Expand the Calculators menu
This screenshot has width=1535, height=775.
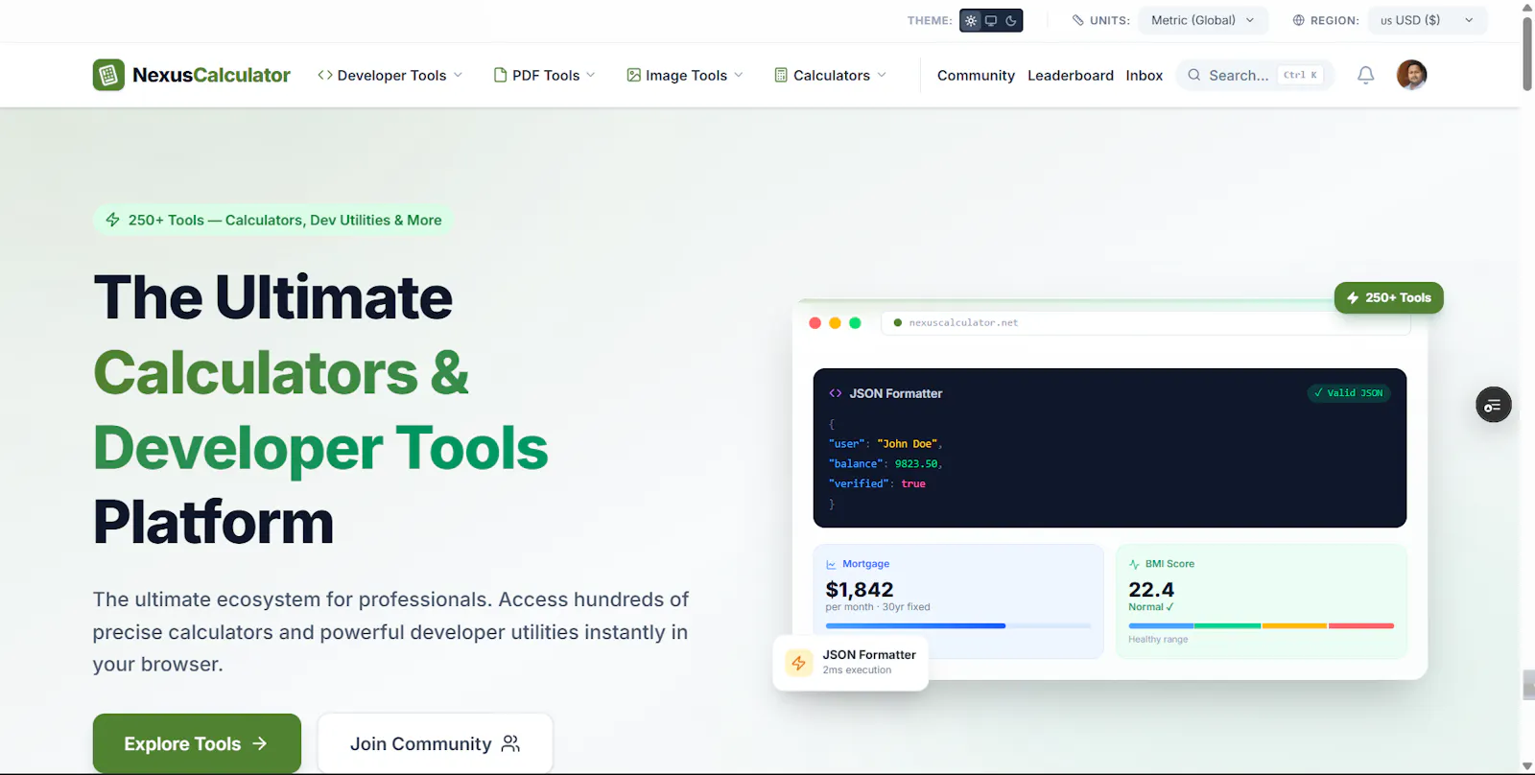pos(831,75)
